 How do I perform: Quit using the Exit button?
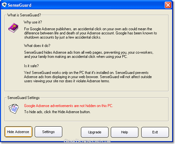click(x=155, y=132)
